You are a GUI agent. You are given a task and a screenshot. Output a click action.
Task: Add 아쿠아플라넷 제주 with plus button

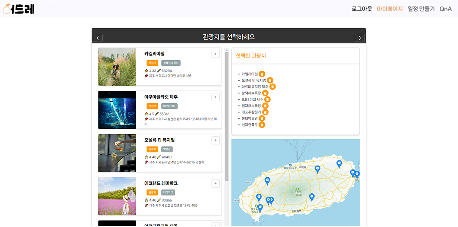[x=215, y=97]
